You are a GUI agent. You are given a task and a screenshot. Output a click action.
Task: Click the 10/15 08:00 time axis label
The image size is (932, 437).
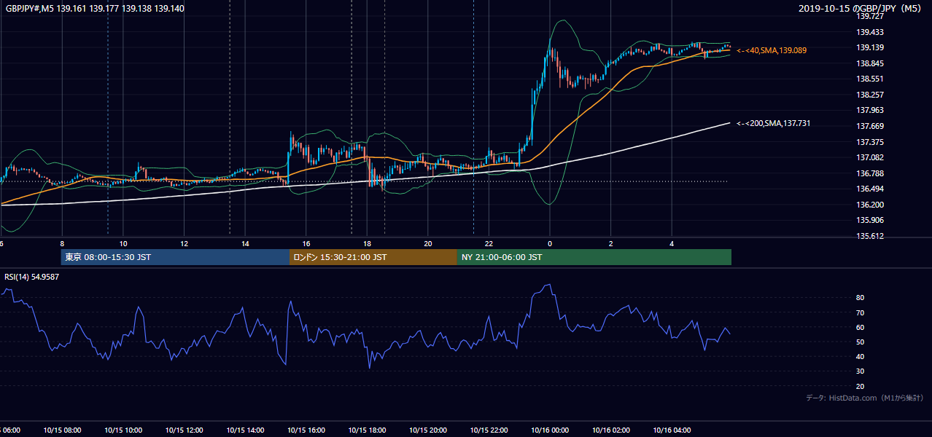pyautogui.click(x=62, y=430)
